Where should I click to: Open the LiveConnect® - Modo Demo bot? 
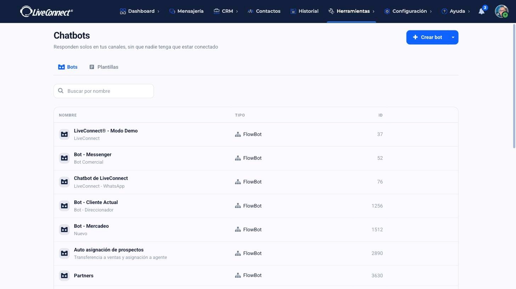tap(106, 131)
